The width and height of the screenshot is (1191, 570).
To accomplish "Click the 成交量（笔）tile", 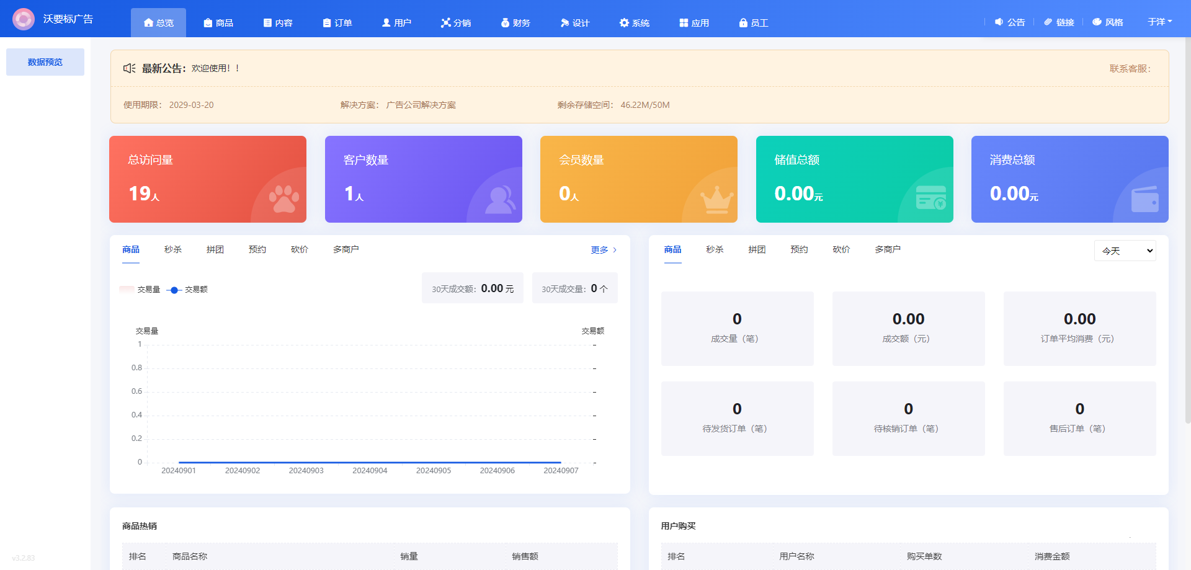I will [x=738, y=329].
